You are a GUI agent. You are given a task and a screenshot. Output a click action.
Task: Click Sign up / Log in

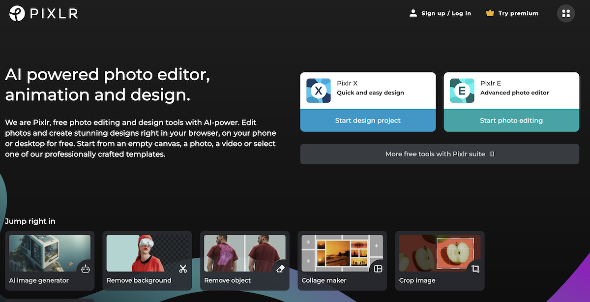tap(445, 13)
